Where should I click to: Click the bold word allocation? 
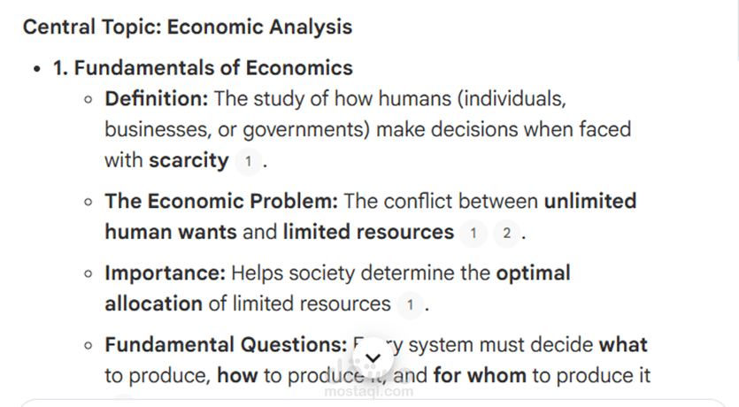(x=154, y=303)
